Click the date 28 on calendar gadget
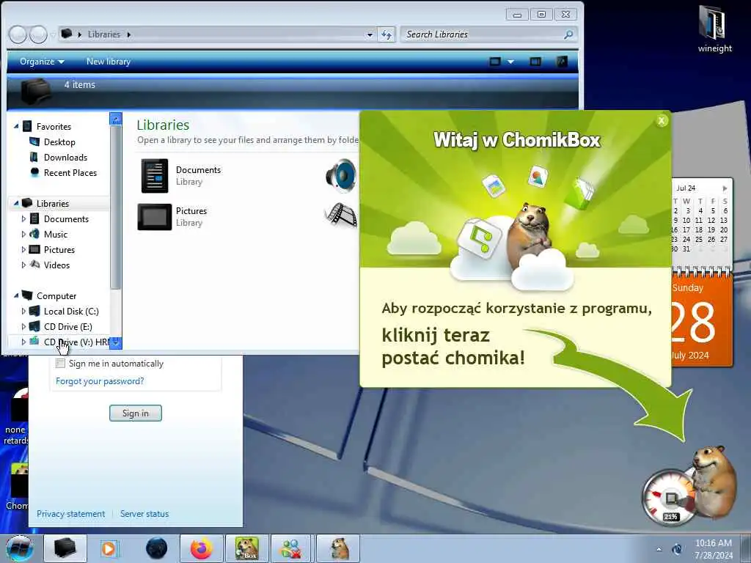Screen dimensions: 751x563 tap(692, 322)
